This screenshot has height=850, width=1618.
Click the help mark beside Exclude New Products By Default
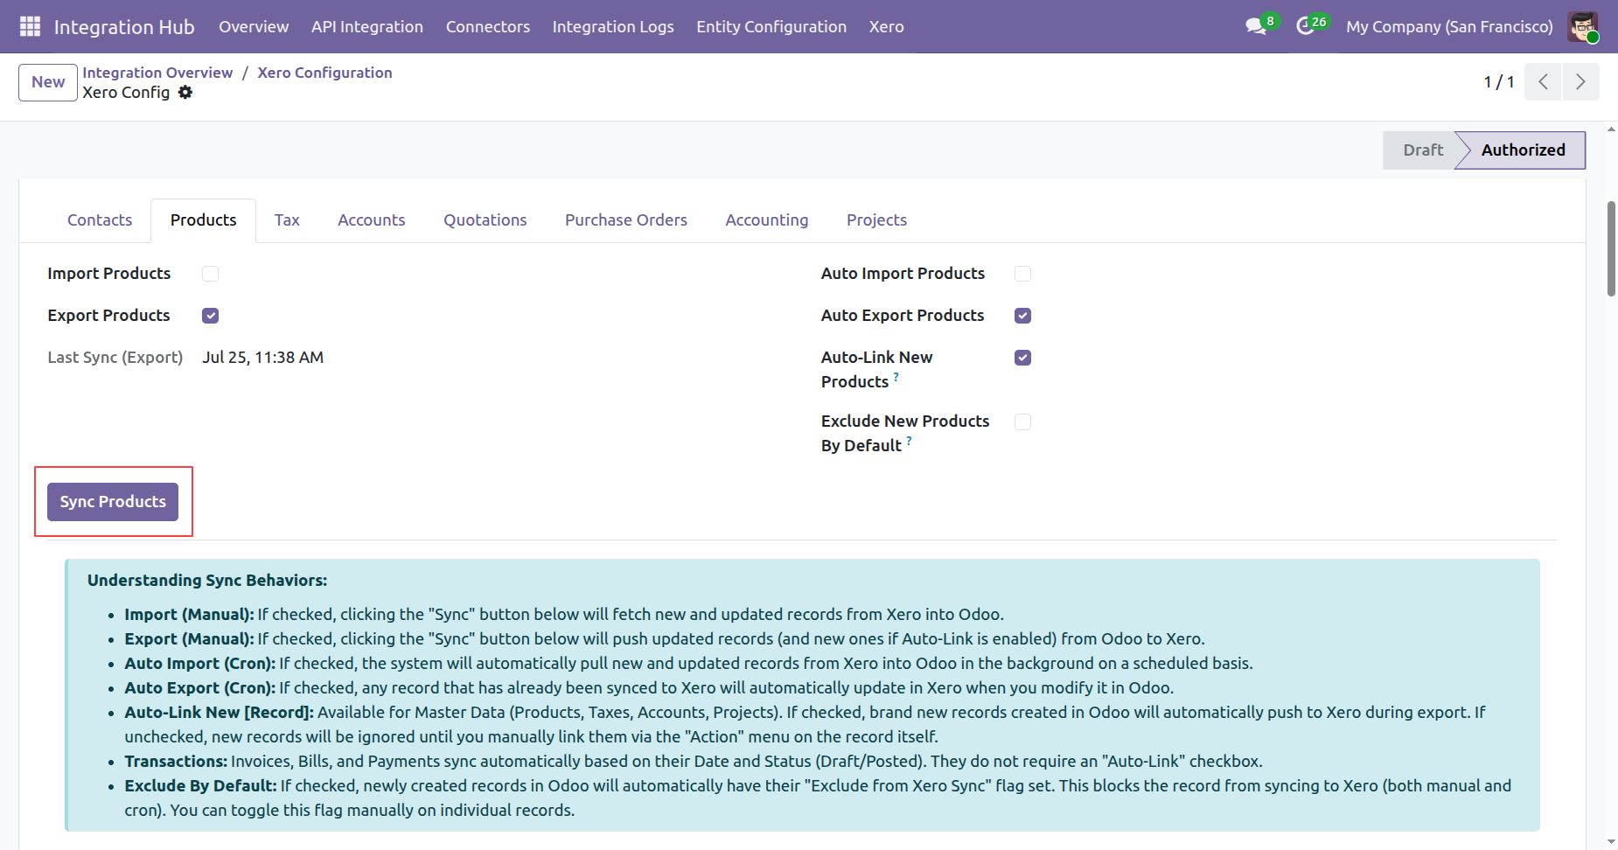(x=909, y=441)
